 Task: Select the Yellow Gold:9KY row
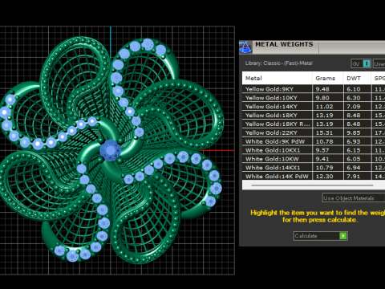[314, 89]
